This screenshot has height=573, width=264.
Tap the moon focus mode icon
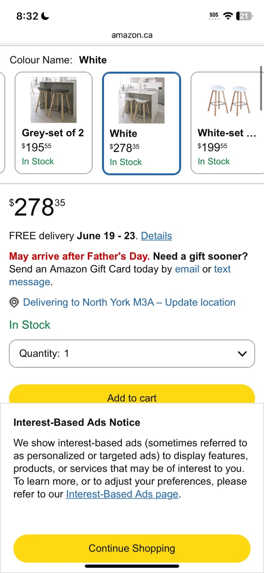pos(45,16)
